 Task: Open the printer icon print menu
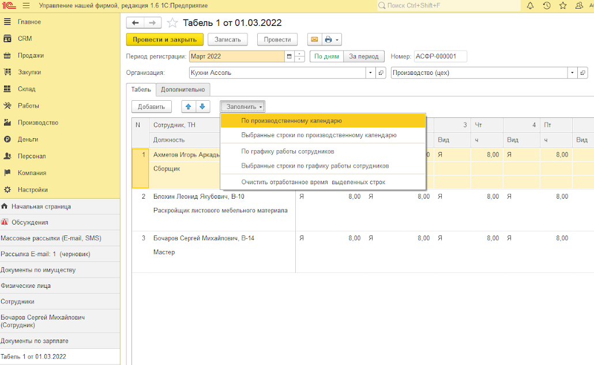click(332, 40)
